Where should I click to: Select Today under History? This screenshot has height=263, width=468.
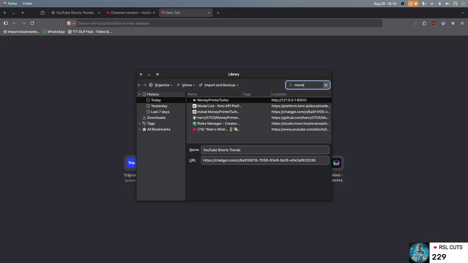click(161, 100)
